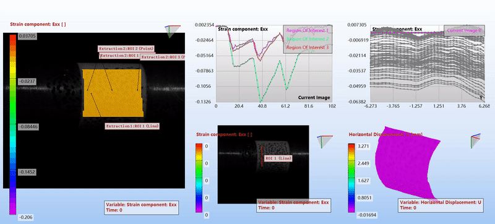The image size is (495, 224).
Task: Select the Extraction1:ROI 1 (Line) label
Action: (132, 126)
